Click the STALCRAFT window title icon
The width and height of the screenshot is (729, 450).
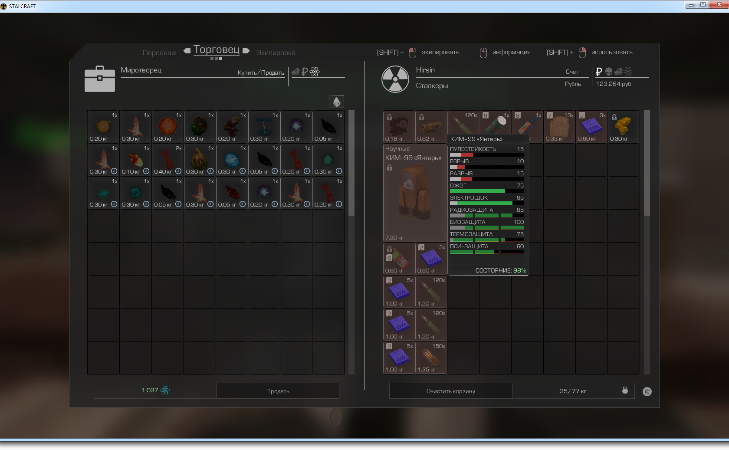[x=3, y=6]
